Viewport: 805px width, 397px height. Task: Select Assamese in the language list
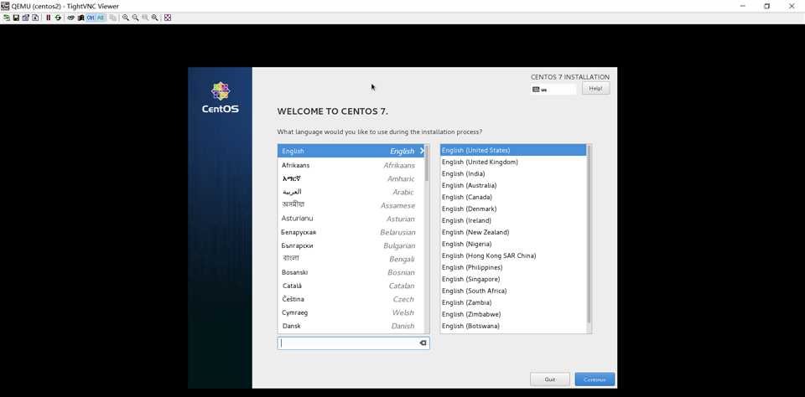tap(351, 205)
